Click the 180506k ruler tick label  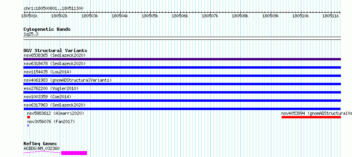pos(180,16)
